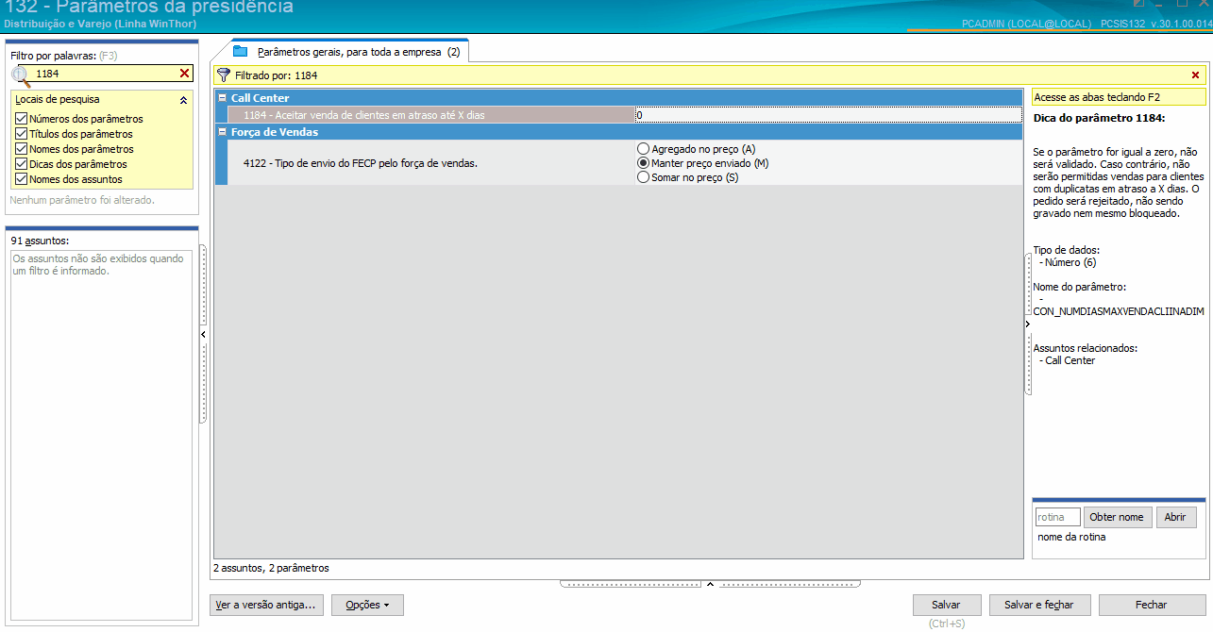Toggle Nomes dos parâmetros checkbox
The width and height of the screenshot is (1213, 632).
21,149
